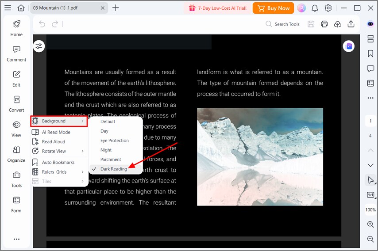Image resolution: width=378 pixels, height=251 pixels.
Task: Click the Search Tools field
Action: (282, 24)
